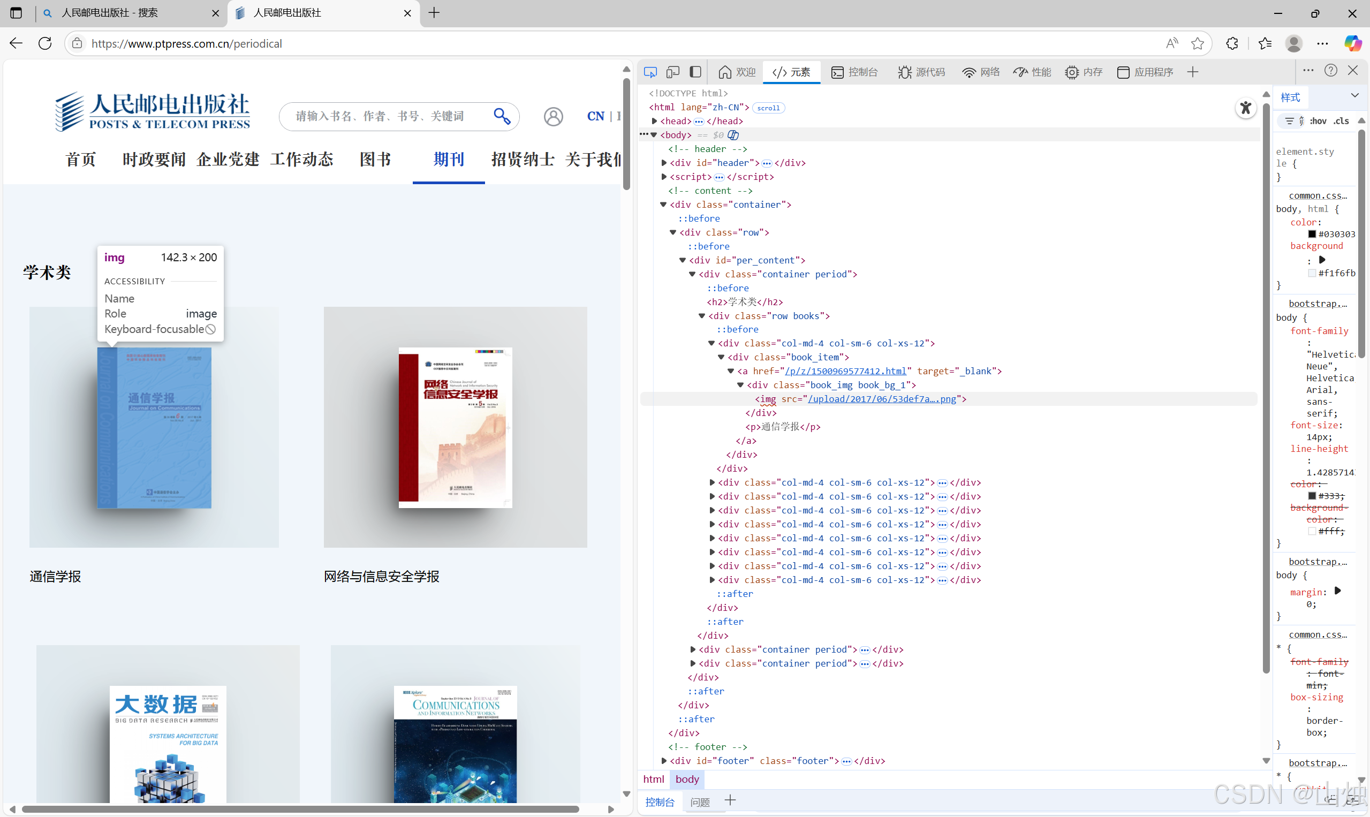Toggle .cls class editor in Styles
The height and width of the screenshot is (817, 1370).
(x=1341, y=120)
